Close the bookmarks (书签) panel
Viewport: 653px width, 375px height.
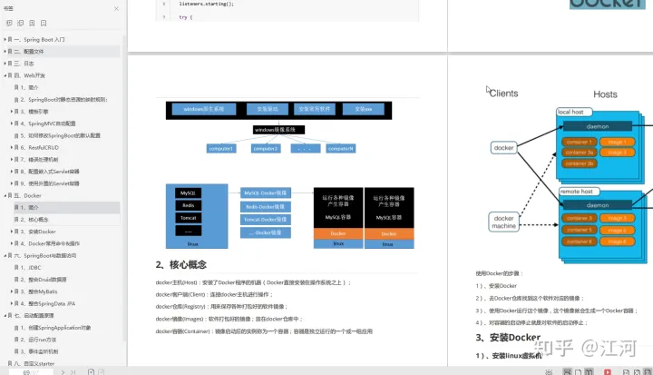(x=116, y=8)
